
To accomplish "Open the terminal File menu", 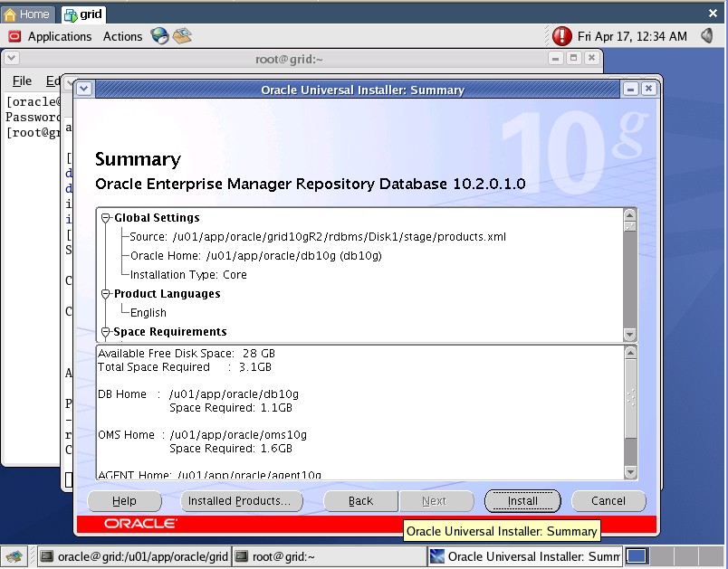I will click(22, 81).
